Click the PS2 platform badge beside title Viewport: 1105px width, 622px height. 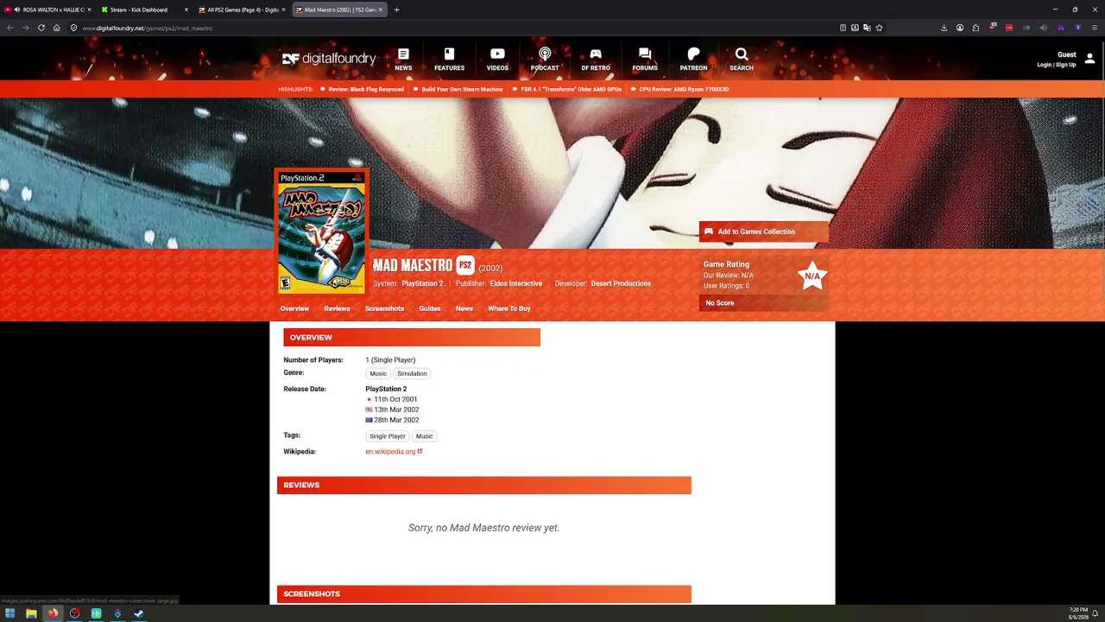[x=465, y=265]
